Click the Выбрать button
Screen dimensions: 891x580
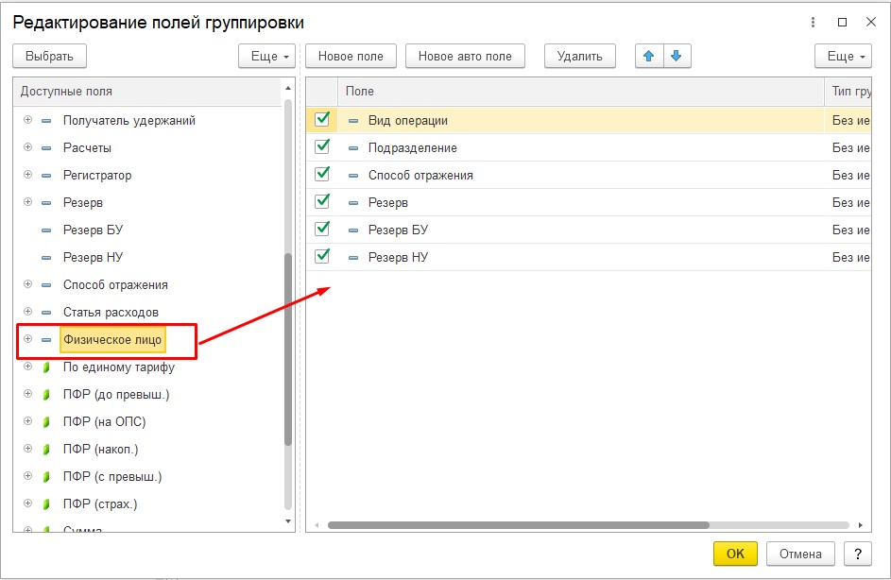(49, 57)
